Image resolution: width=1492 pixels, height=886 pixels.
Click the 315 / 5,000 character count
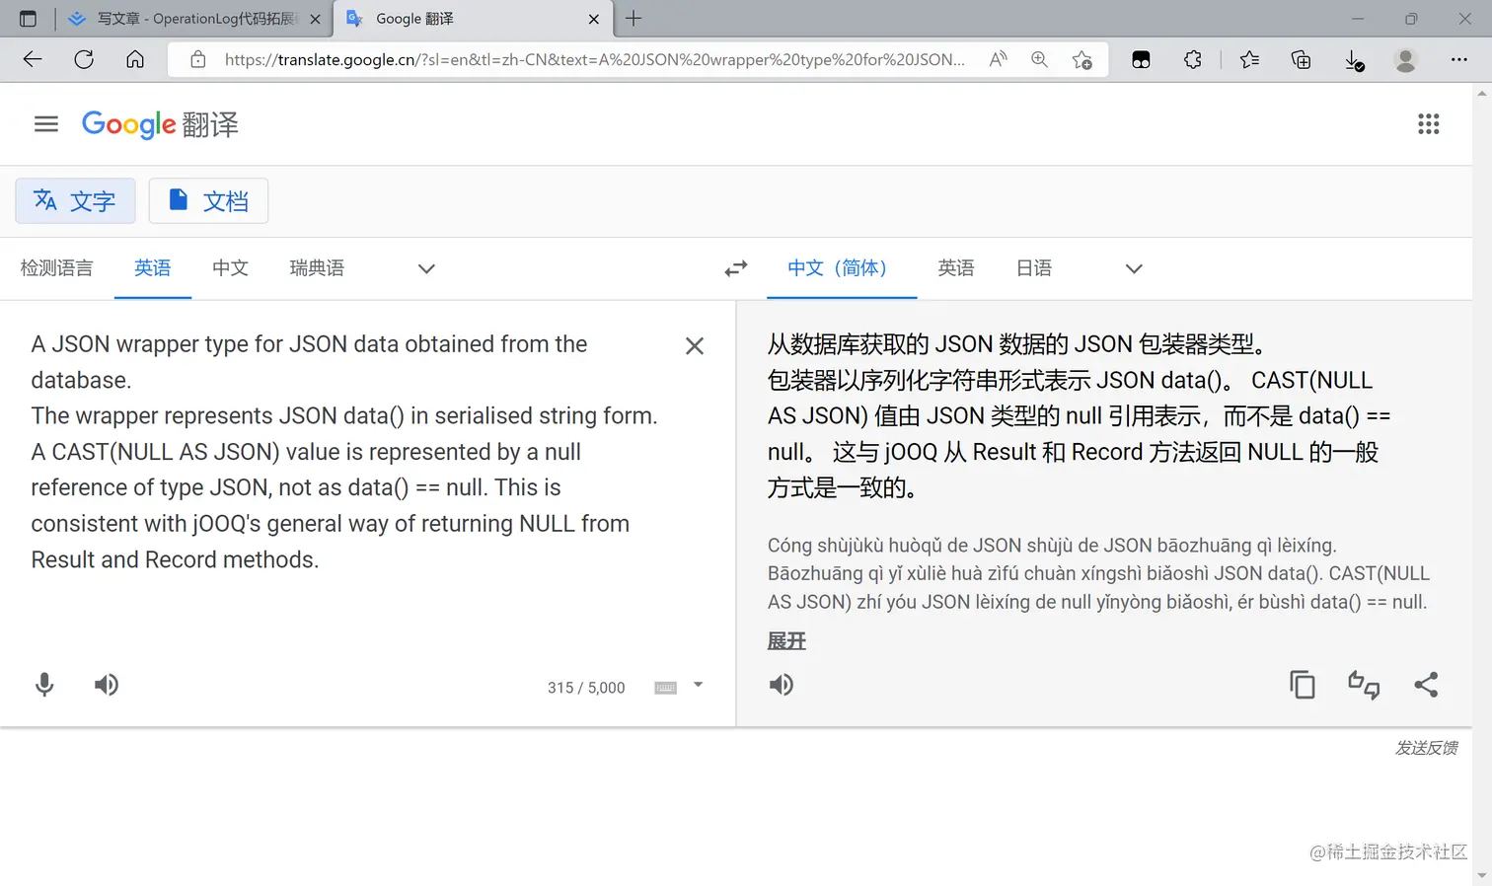coord(586,688)
